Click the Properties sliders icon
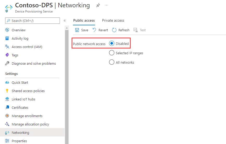 pos(7,141)
